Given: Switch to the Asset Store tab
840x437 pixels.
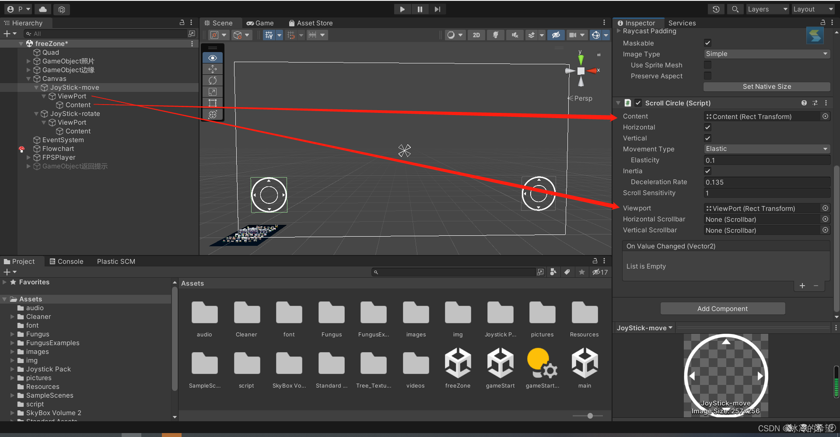Looking at the screenshot, I should [x=311, y=23].
